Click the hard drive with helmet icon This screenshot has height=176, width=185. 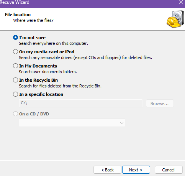(x=175, y=19)
